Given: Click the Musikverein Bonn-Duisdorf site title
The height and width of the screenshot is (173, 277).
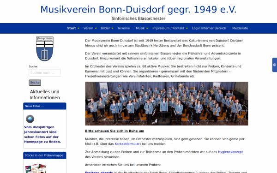Looking at the screenshot, I should click(138, 10).
